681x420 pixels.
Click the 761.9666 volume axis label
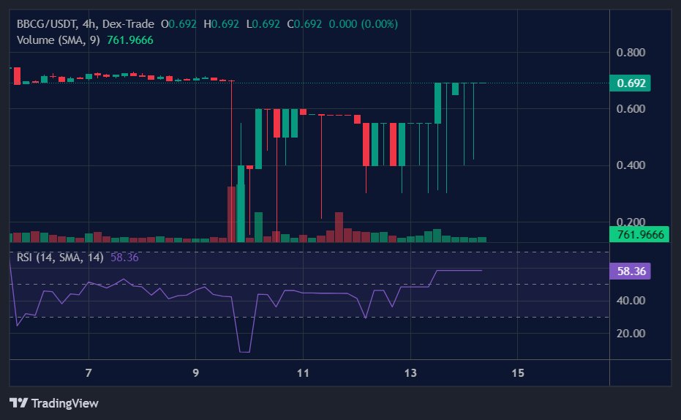pos(639,235)
